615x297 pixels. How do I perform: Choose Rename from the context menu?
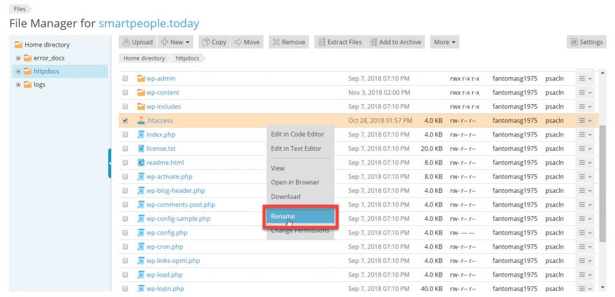[x=300, y=216]
